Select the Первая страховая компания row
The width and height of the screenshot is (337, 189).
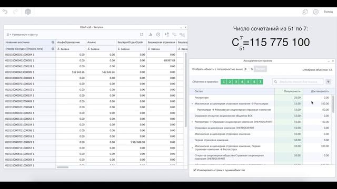(261, 140)
